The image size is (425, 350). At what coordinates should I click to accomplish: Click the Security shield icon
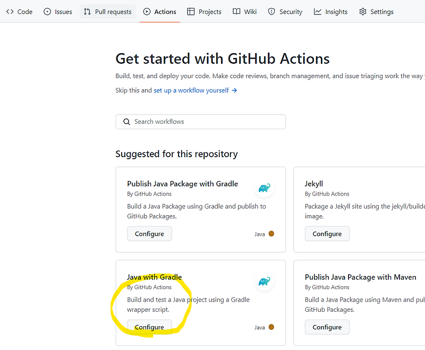pyautogui.click(x=271, y=11)
